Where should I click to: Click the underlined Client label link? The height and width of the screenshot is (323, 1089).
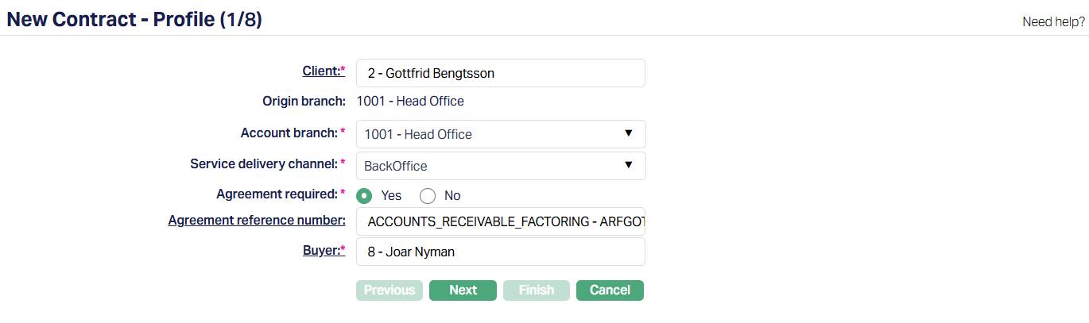pyautogui.click(x=321, y=71)
